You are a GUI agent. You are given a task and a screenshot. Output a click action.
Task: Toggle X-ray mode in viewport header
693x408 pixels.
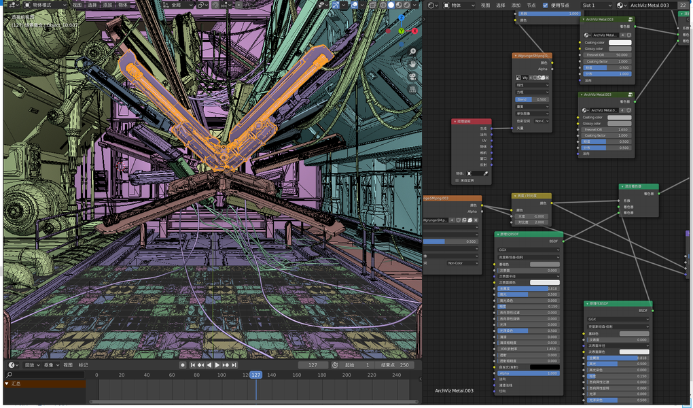coord(372,5)
